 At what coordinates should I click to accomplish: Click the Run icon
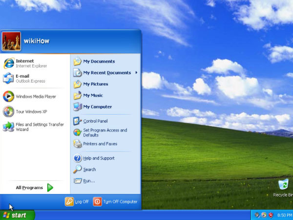click(77, 181)
